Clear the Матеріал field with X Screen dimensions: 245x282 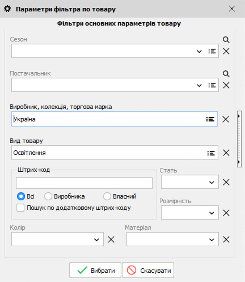226,239
